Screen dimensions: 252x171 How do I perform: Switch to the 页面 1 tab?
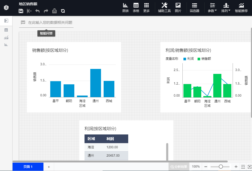pyautogui.click(x=28, y=167)
